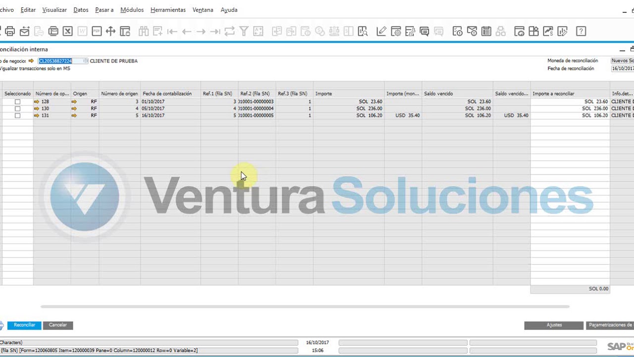Open the Módulos menu
Screen dimensions: 634x357
[132, 10]
